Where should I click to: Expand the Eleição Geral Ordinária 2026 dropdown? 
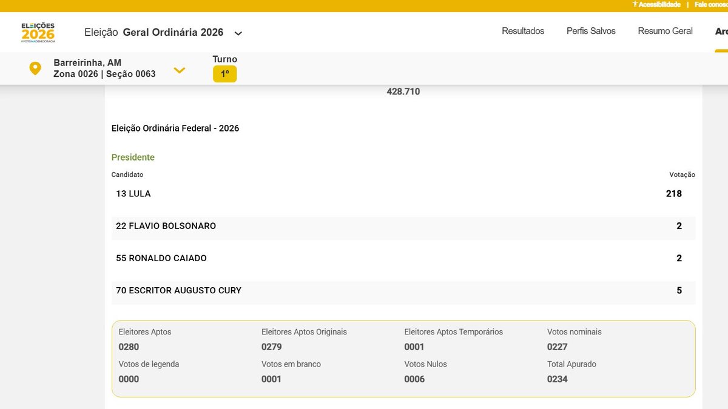238,33
